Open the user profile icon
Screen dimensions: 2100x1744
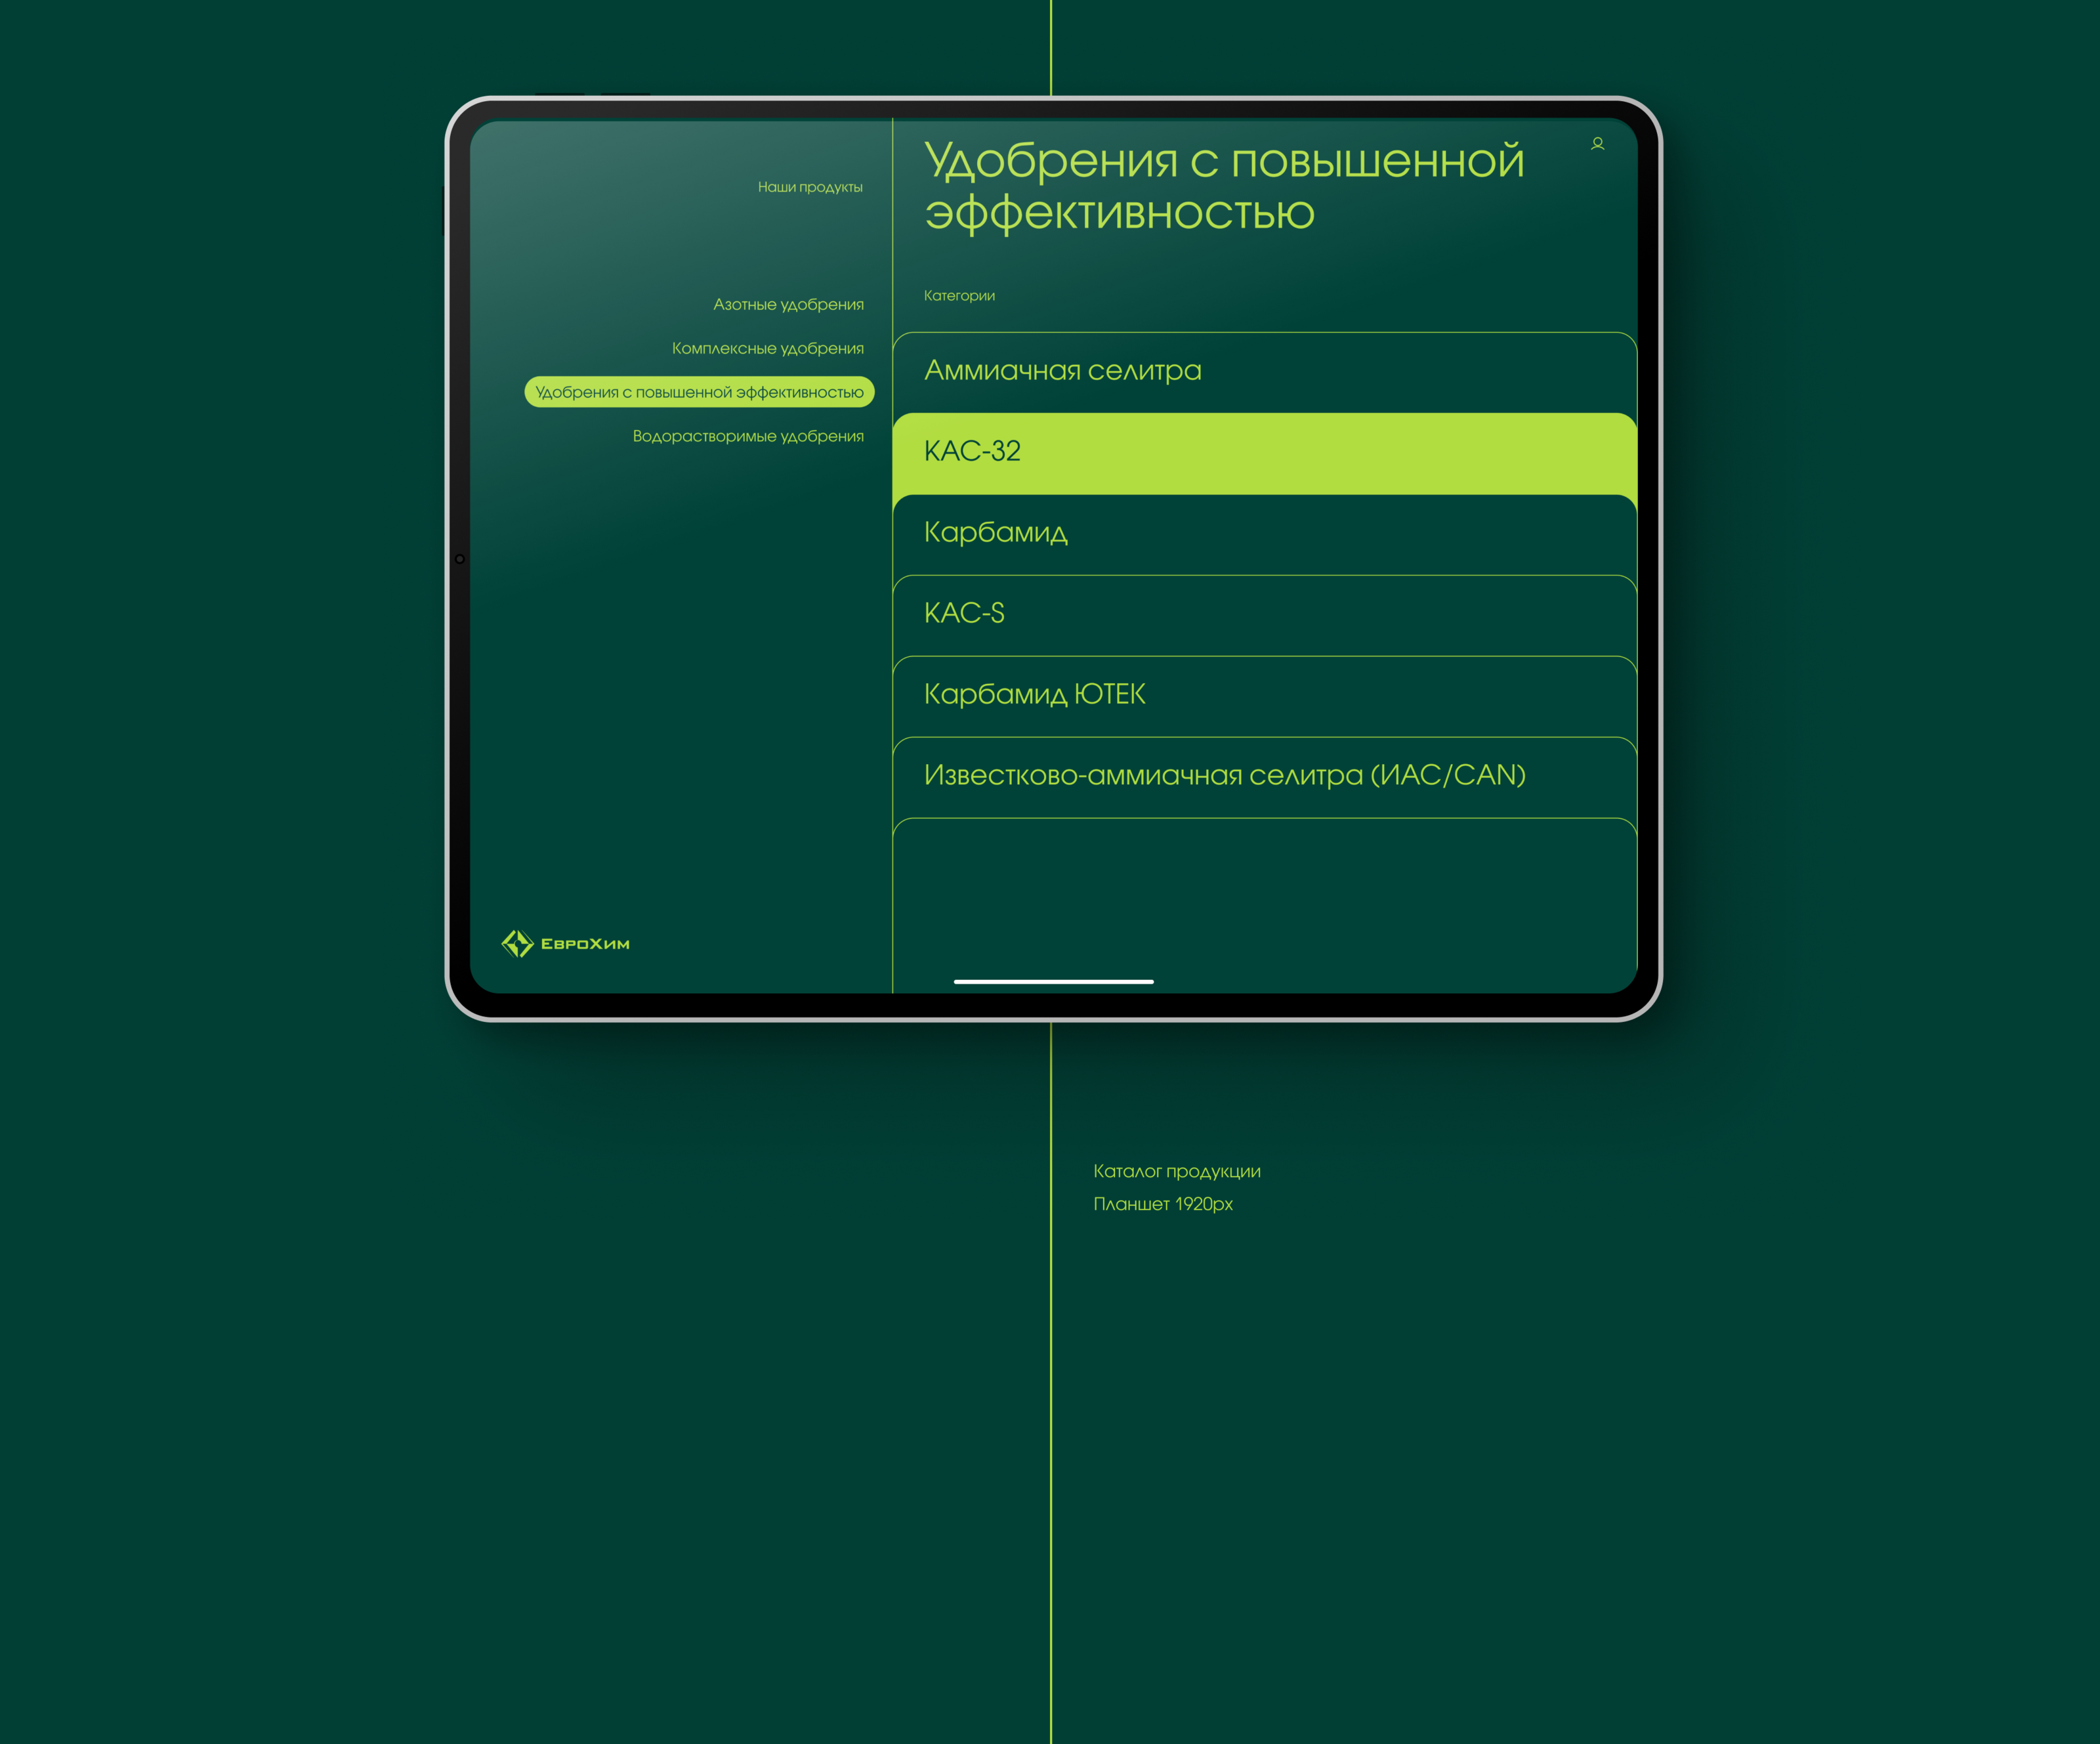coord(1597,144)
